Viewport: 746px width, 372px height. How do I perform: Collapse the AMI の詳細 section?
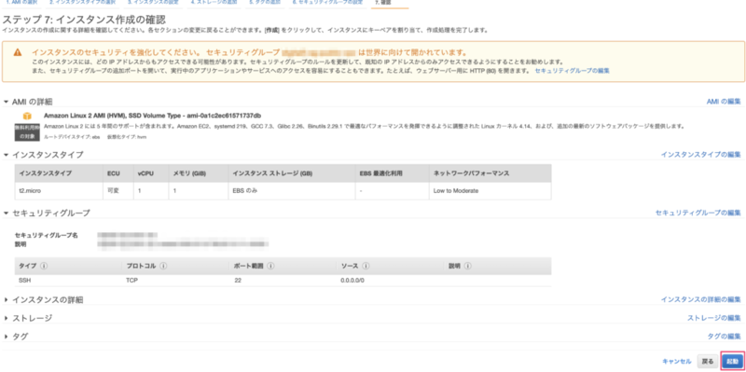tap(7, 102)
